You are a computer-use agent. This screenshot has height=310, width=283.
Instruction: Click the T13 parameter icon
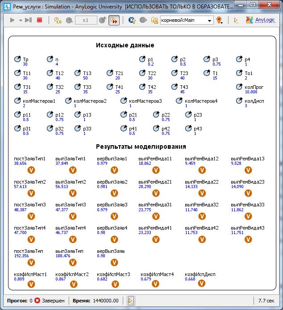[78, 73]
